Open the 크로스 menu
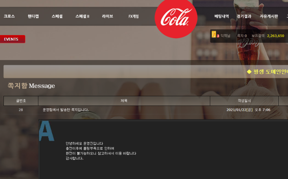Viewport: 288px width, 179px height. (9, 16)
